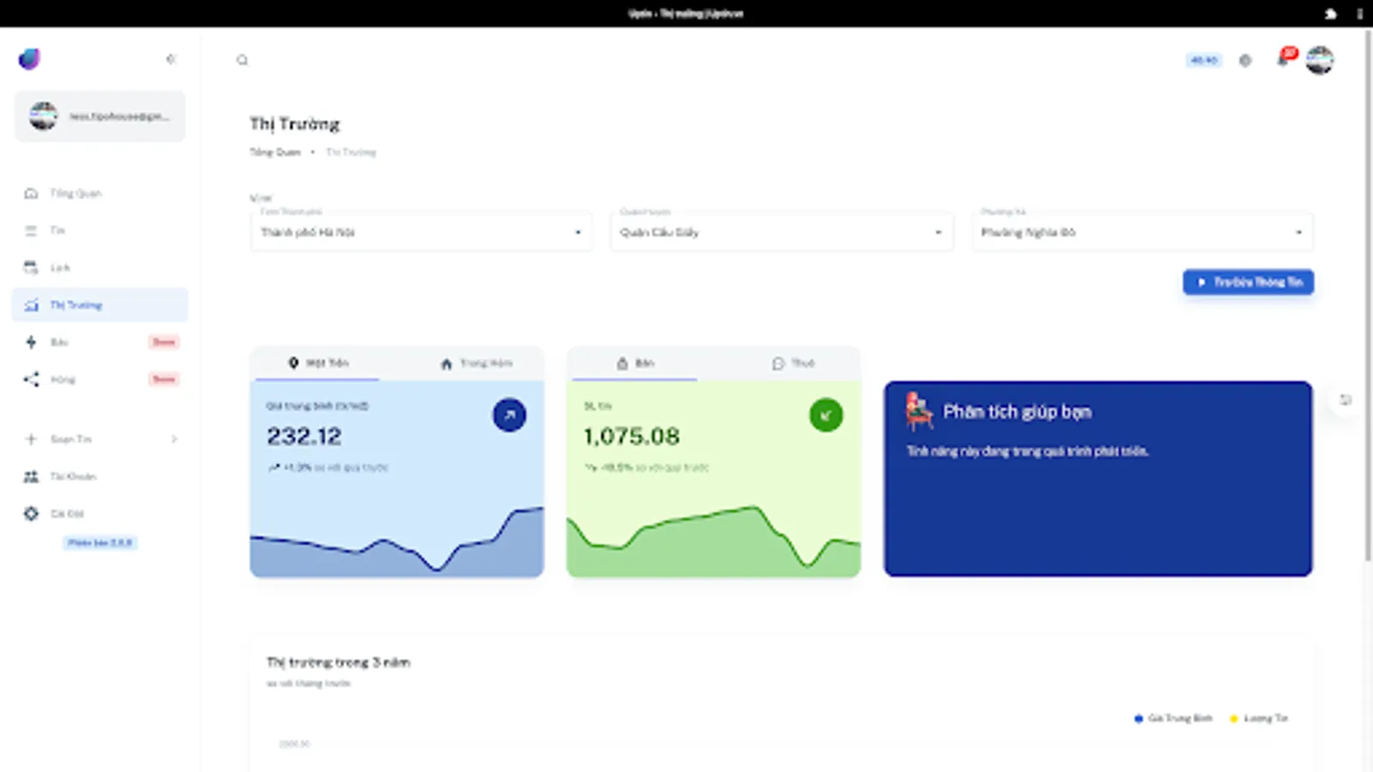Viewport: 1373px width, 772px height.
Task: Click the armchair illustration in the analysis card
Action: (x=919, y=411)
